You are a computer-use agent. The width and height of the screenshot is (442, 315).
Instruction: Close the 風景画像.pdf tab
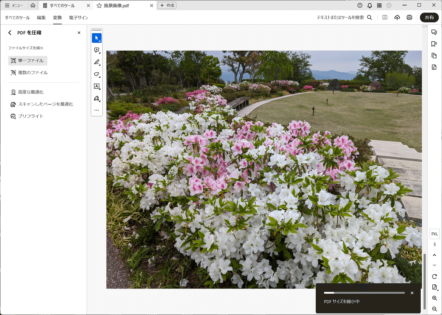point(152,6)
